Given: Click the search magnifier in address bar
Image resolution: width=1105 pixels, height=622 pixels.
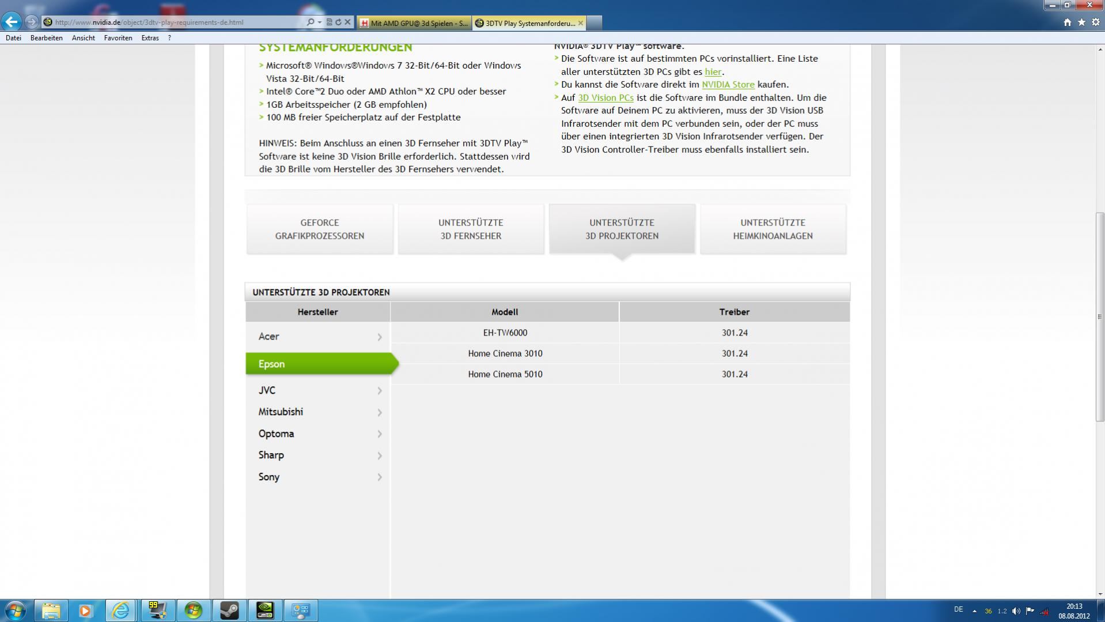Looking at the screenshot, I should pos(311,22).
